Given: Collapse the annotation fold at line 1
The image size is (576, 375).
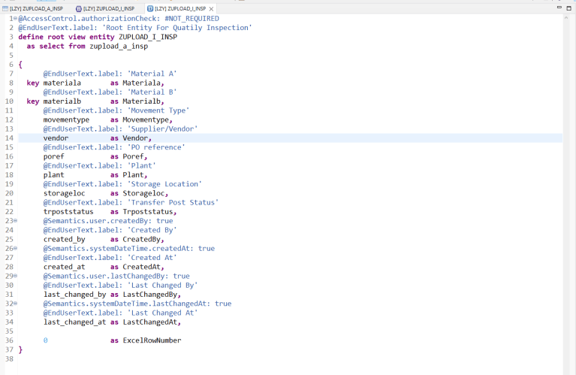Looking at the screenshot, I should (x=15, y=18).
